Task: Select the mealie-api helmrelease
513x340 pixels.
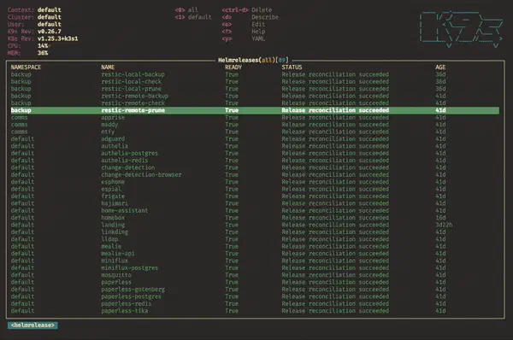Action: point(255,254)
